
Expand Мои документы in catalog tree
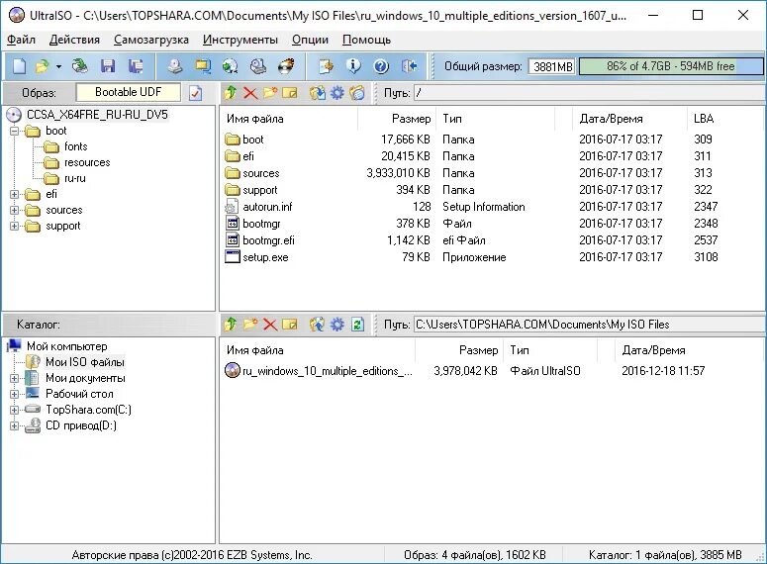click(x=14, y=378)
